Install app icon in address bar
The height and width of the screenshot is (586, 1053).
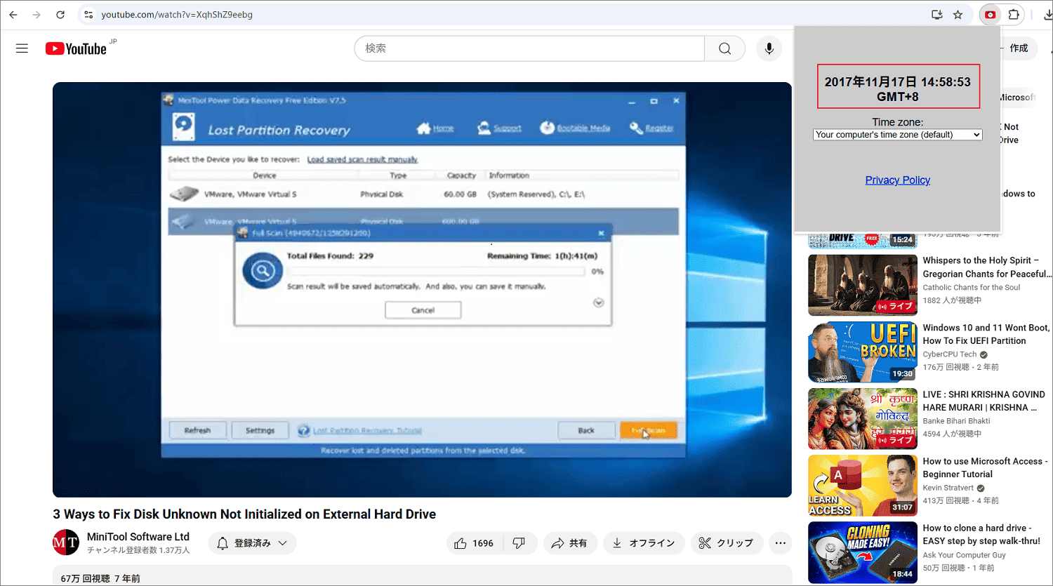(x=936, y=15)
